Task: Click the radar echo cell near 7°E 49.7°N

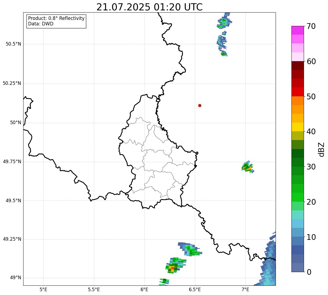Action: [x=248, y=167]
